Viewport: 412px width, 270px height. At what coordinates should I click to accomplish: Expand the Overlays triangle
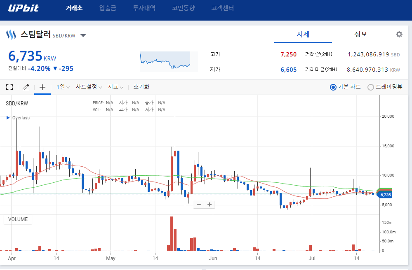(8, 118)
